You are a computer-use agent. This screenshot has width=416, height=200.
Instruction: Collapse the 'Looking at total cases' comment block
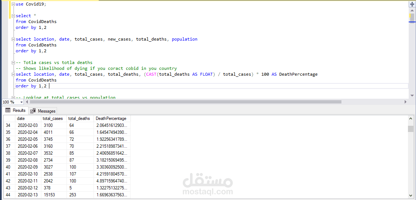(13, 98)
